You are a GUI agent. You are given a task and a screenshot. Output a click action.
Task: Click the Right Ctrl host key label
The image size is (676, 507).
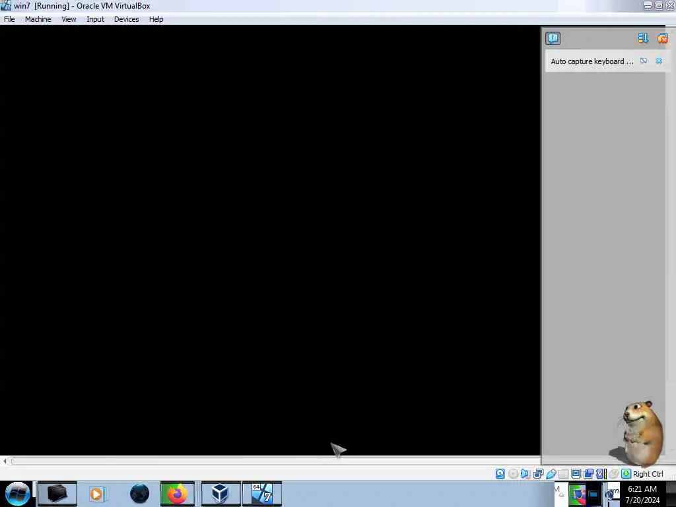coord(648,474)
